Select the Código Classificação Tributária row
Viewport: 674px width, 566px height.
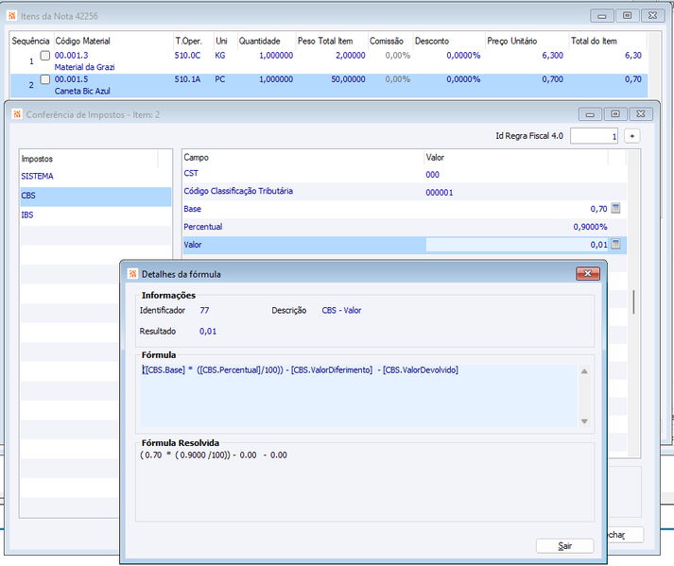(405, 192)
